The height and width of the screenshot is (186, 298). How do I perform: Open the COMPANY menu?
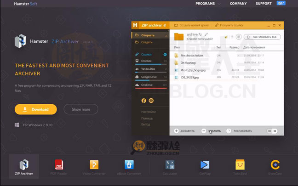(x=238, y=4)
